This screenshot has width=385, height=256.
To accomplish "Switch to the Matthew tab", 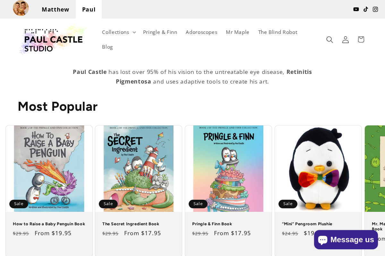I will [55, 9].
